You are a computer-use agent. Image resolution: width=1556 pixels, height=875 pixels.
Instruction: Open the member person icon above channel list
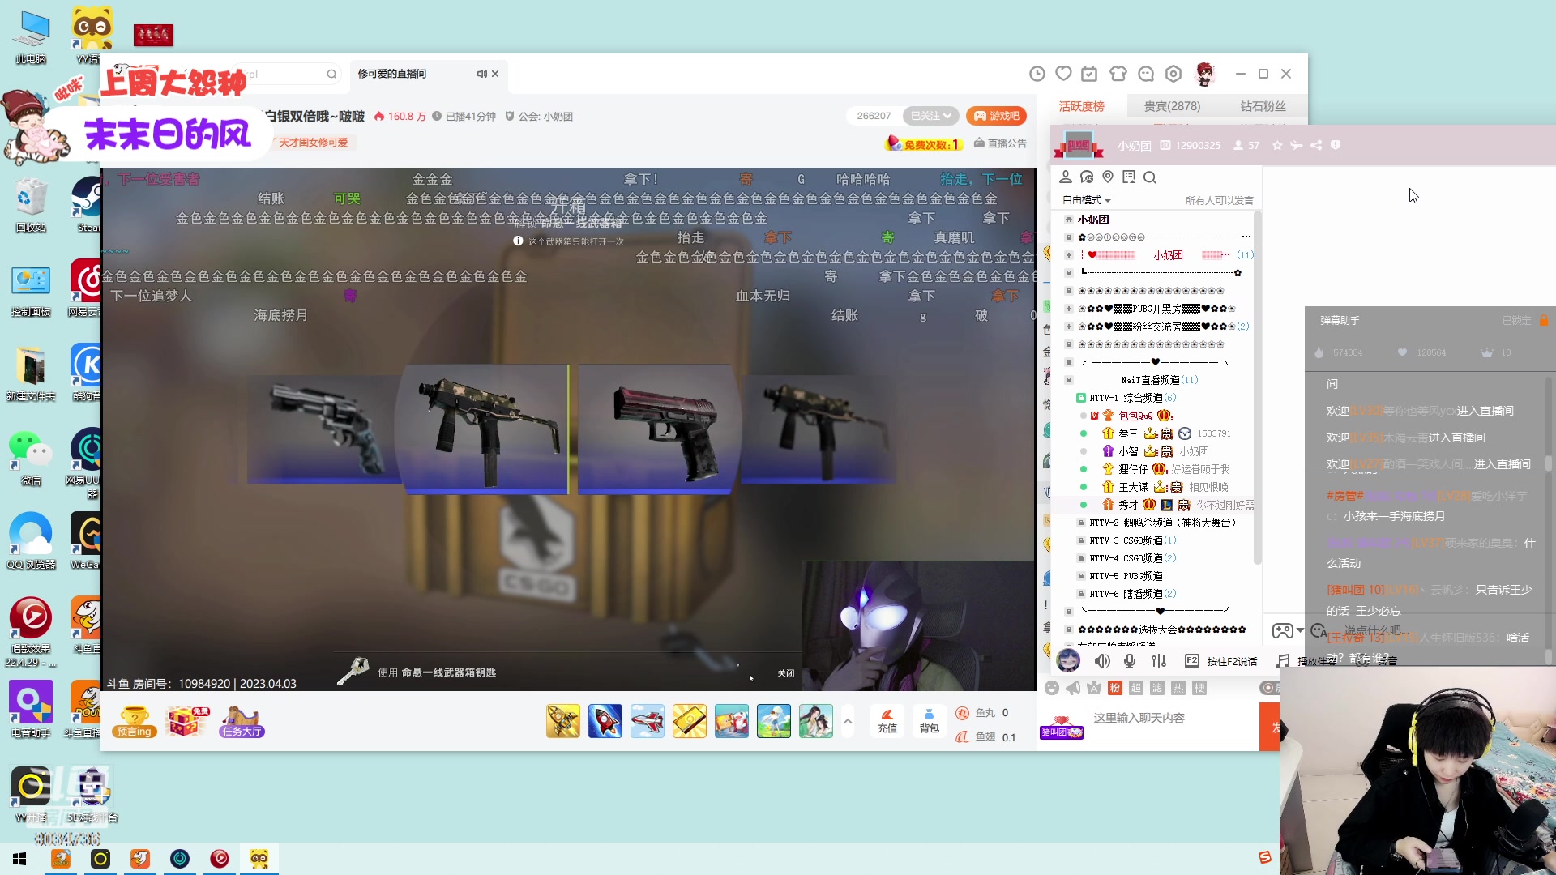click(1066, 177)
